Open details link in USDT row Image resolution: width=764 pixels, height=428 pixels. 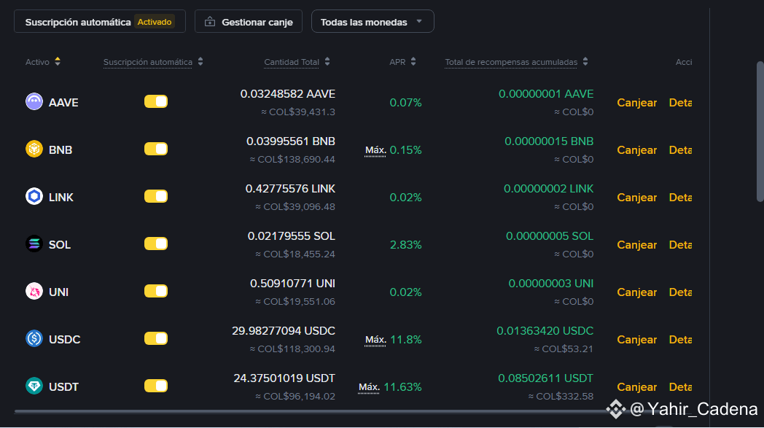(680, 386)
